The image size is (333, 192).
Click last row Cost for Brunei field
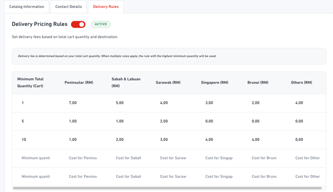tap(264, 177)
